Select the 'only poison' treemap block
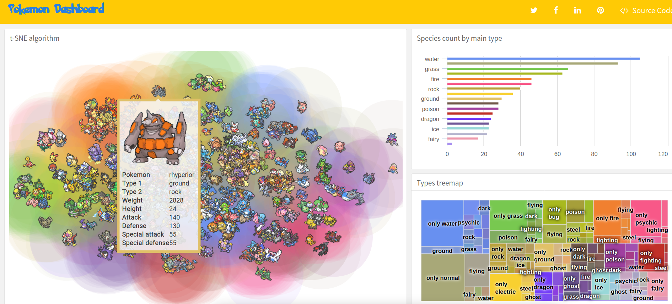 pyautogui.click(x=615, y=255)
